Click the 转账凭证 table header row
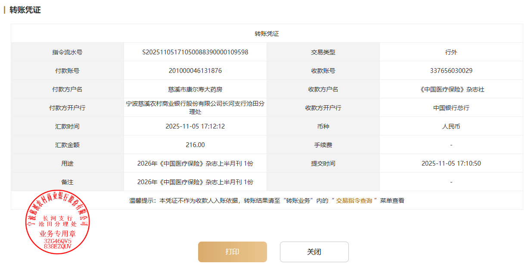 [267, 34]
